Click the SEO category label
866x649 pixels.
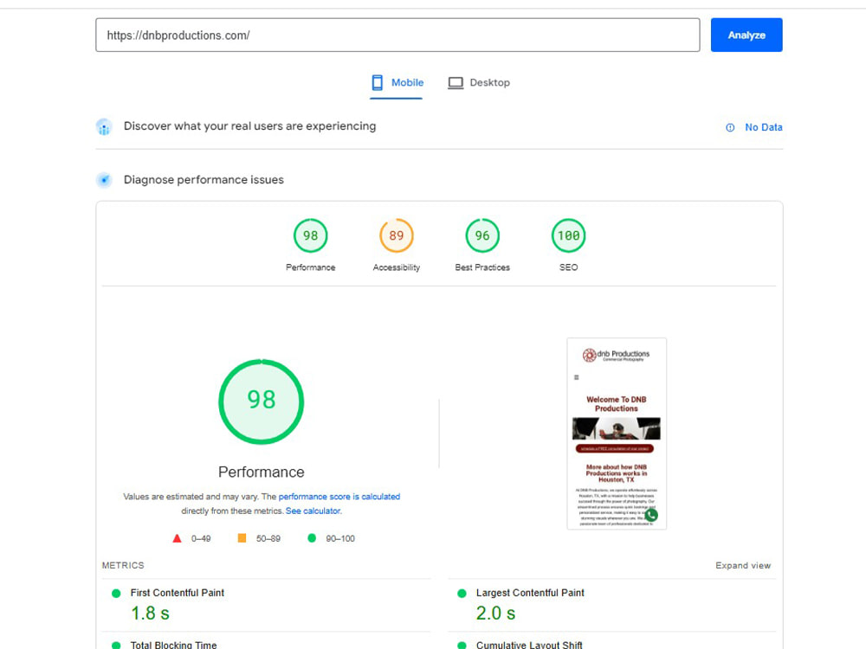[568, 267]
